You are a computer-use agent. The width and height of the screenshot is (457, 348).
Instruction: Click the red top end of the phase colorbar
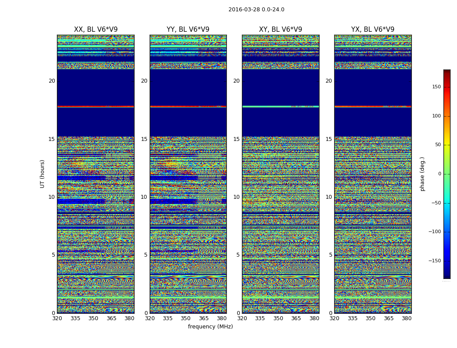[447, 72]
